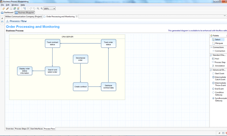
Task: Open the 100% zoom level dropdown
Action: pyautogui.click(x=50, y=9)
